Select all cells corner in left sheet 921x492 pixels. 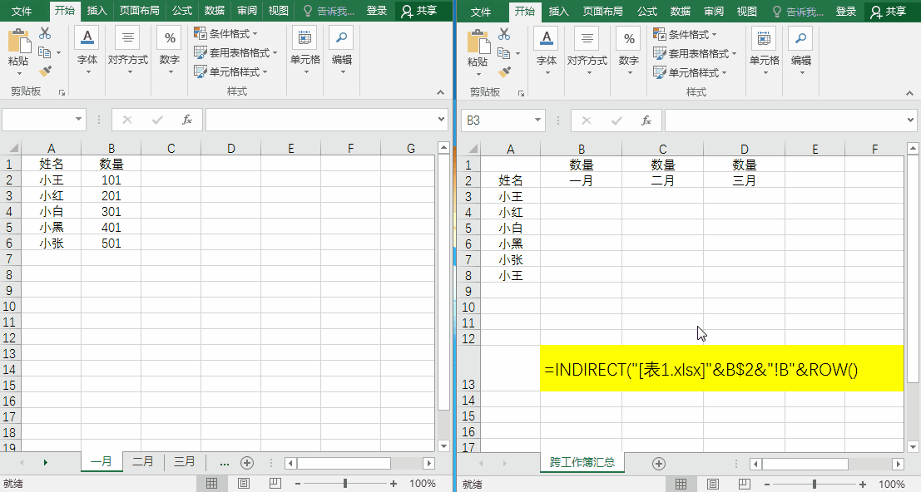(12, 148)
